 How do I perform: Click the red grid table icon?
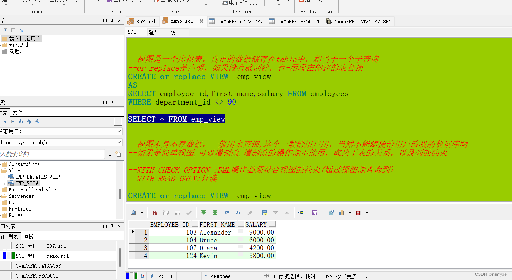[359, 213]
